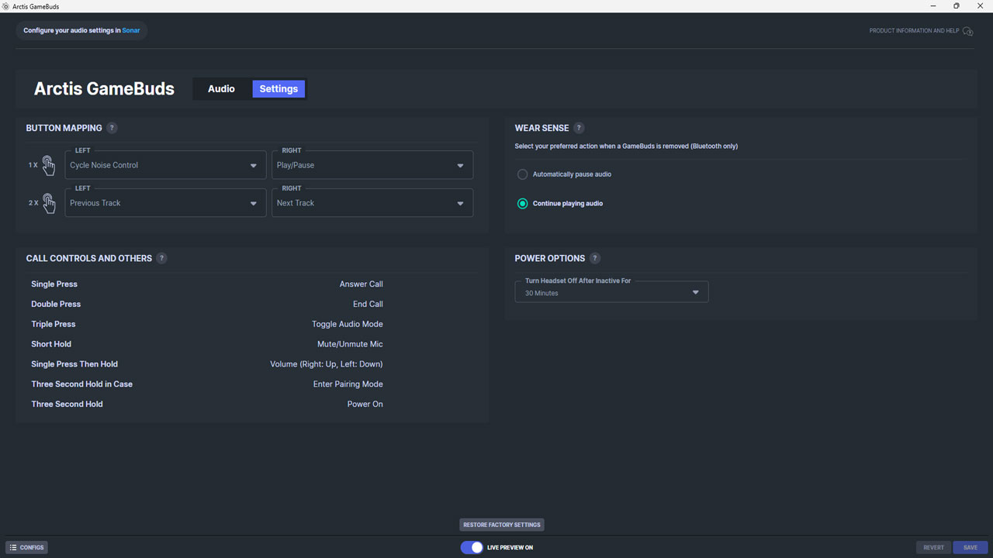Click Single Press Then Hold label

coord(74,364)
